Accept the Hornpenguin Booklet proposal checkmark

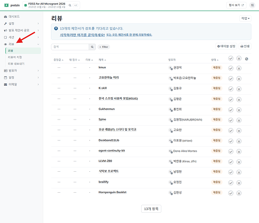(230, 193)
